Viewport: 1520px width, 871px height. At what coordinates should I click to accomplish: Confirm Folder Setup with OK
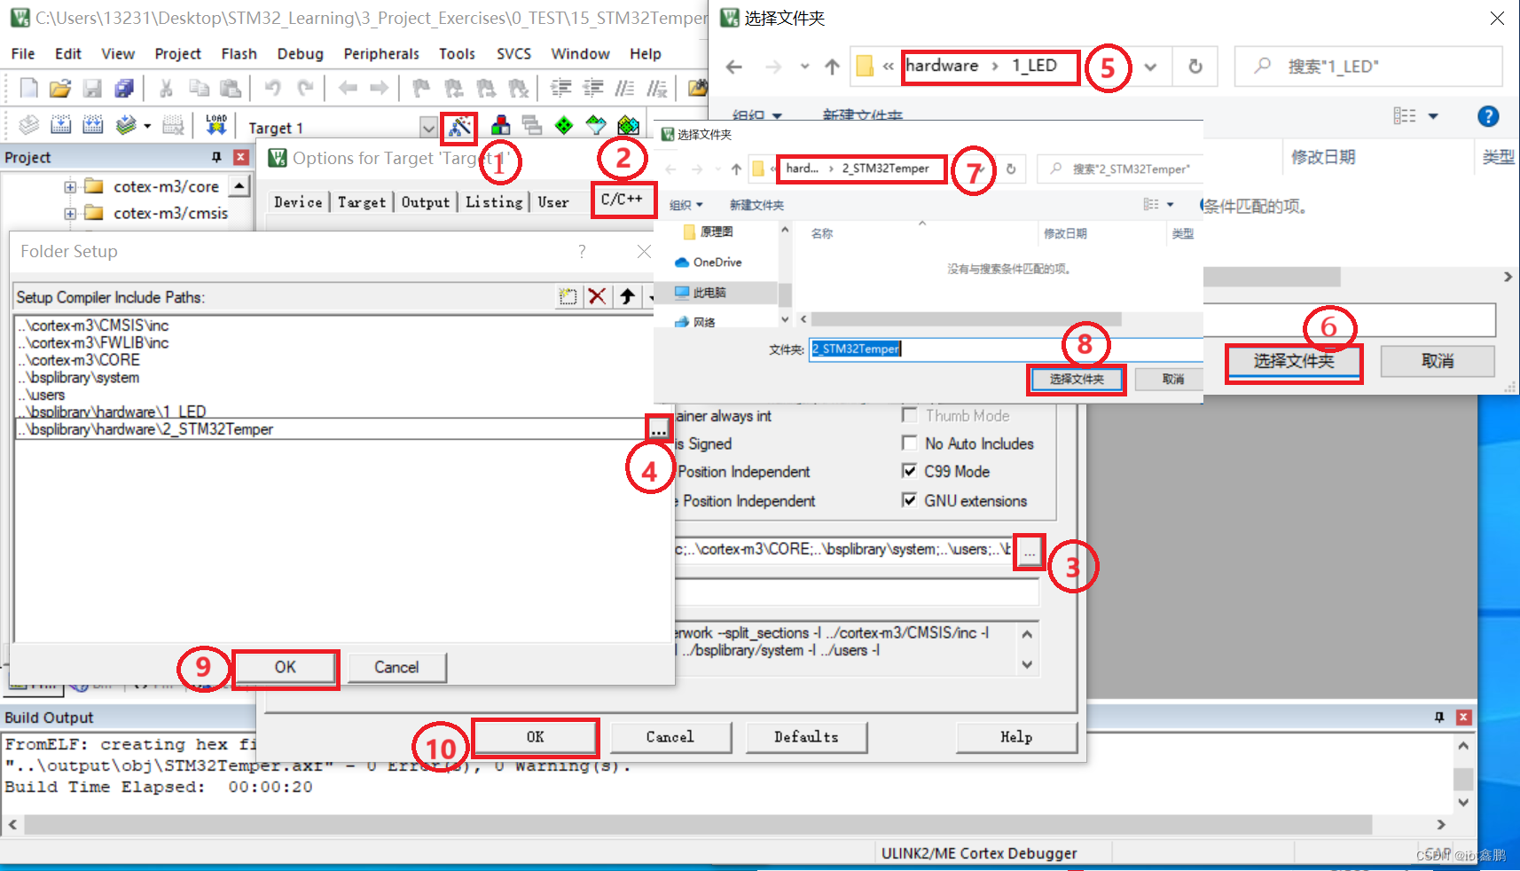(286, 668)
